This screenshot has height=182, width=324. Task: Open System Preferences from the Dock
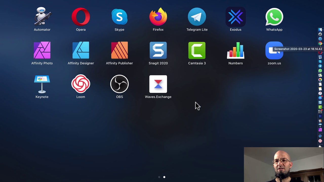(320, 111)
